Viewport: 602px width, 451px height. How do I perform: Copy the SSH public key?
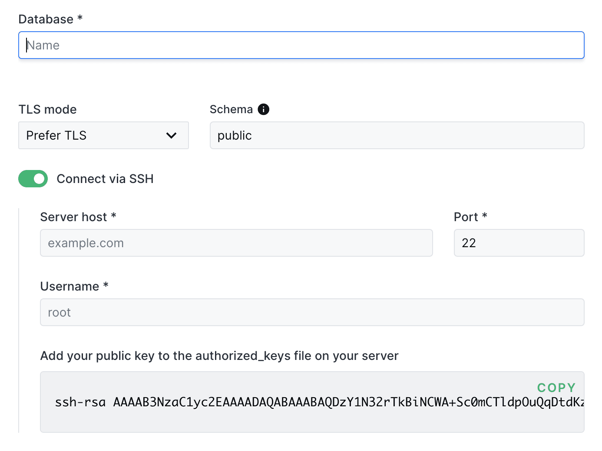click(x=556, y=387)
